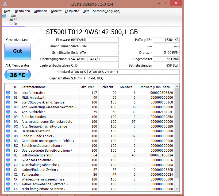219x196 pixels.
Task: Click the Schnittstelle field Serial ATA
Action: [95, 53]
